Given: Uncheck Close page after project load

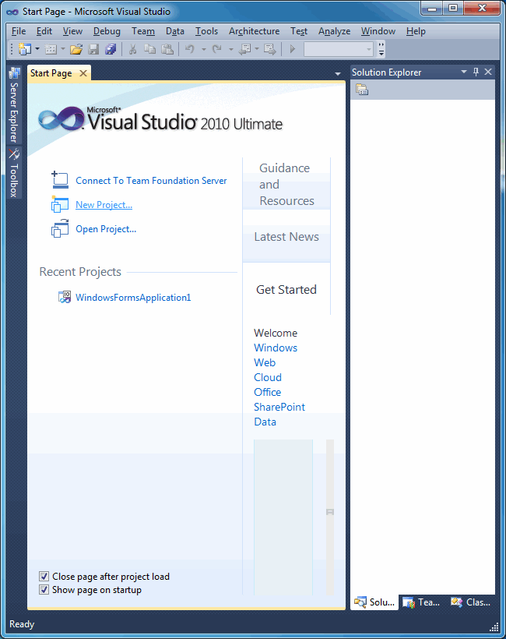Looking at the screenshot, I should [44, 576].
